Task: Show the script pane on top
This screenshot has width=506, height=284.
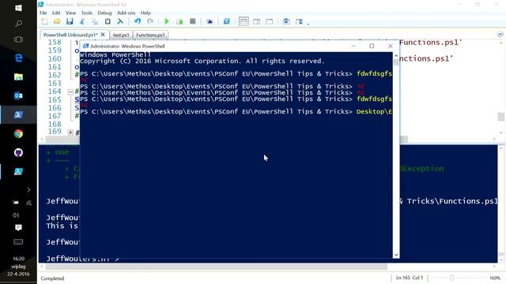Action: click(244, 21)
